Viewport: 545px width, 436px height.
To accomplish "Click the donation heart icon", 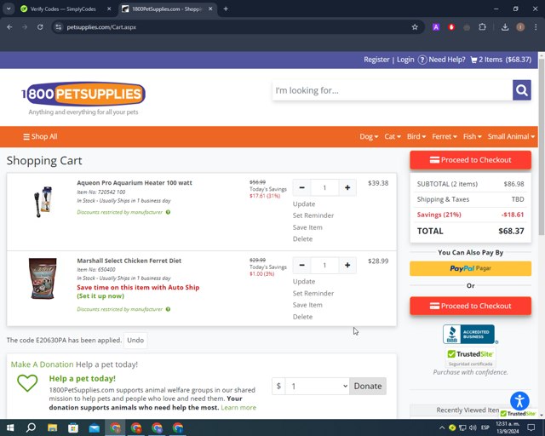I will click(27, 383).
